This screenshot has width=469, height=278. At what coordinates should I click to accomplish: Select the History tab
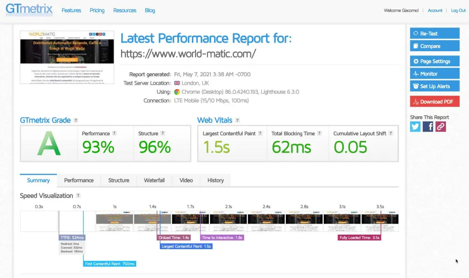click(x=215, y=180)
